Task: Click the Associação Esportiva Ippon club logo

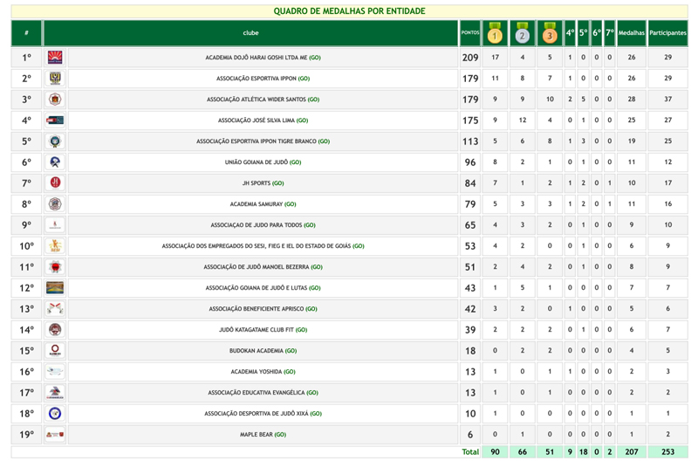Action: [x=55, y=79]
